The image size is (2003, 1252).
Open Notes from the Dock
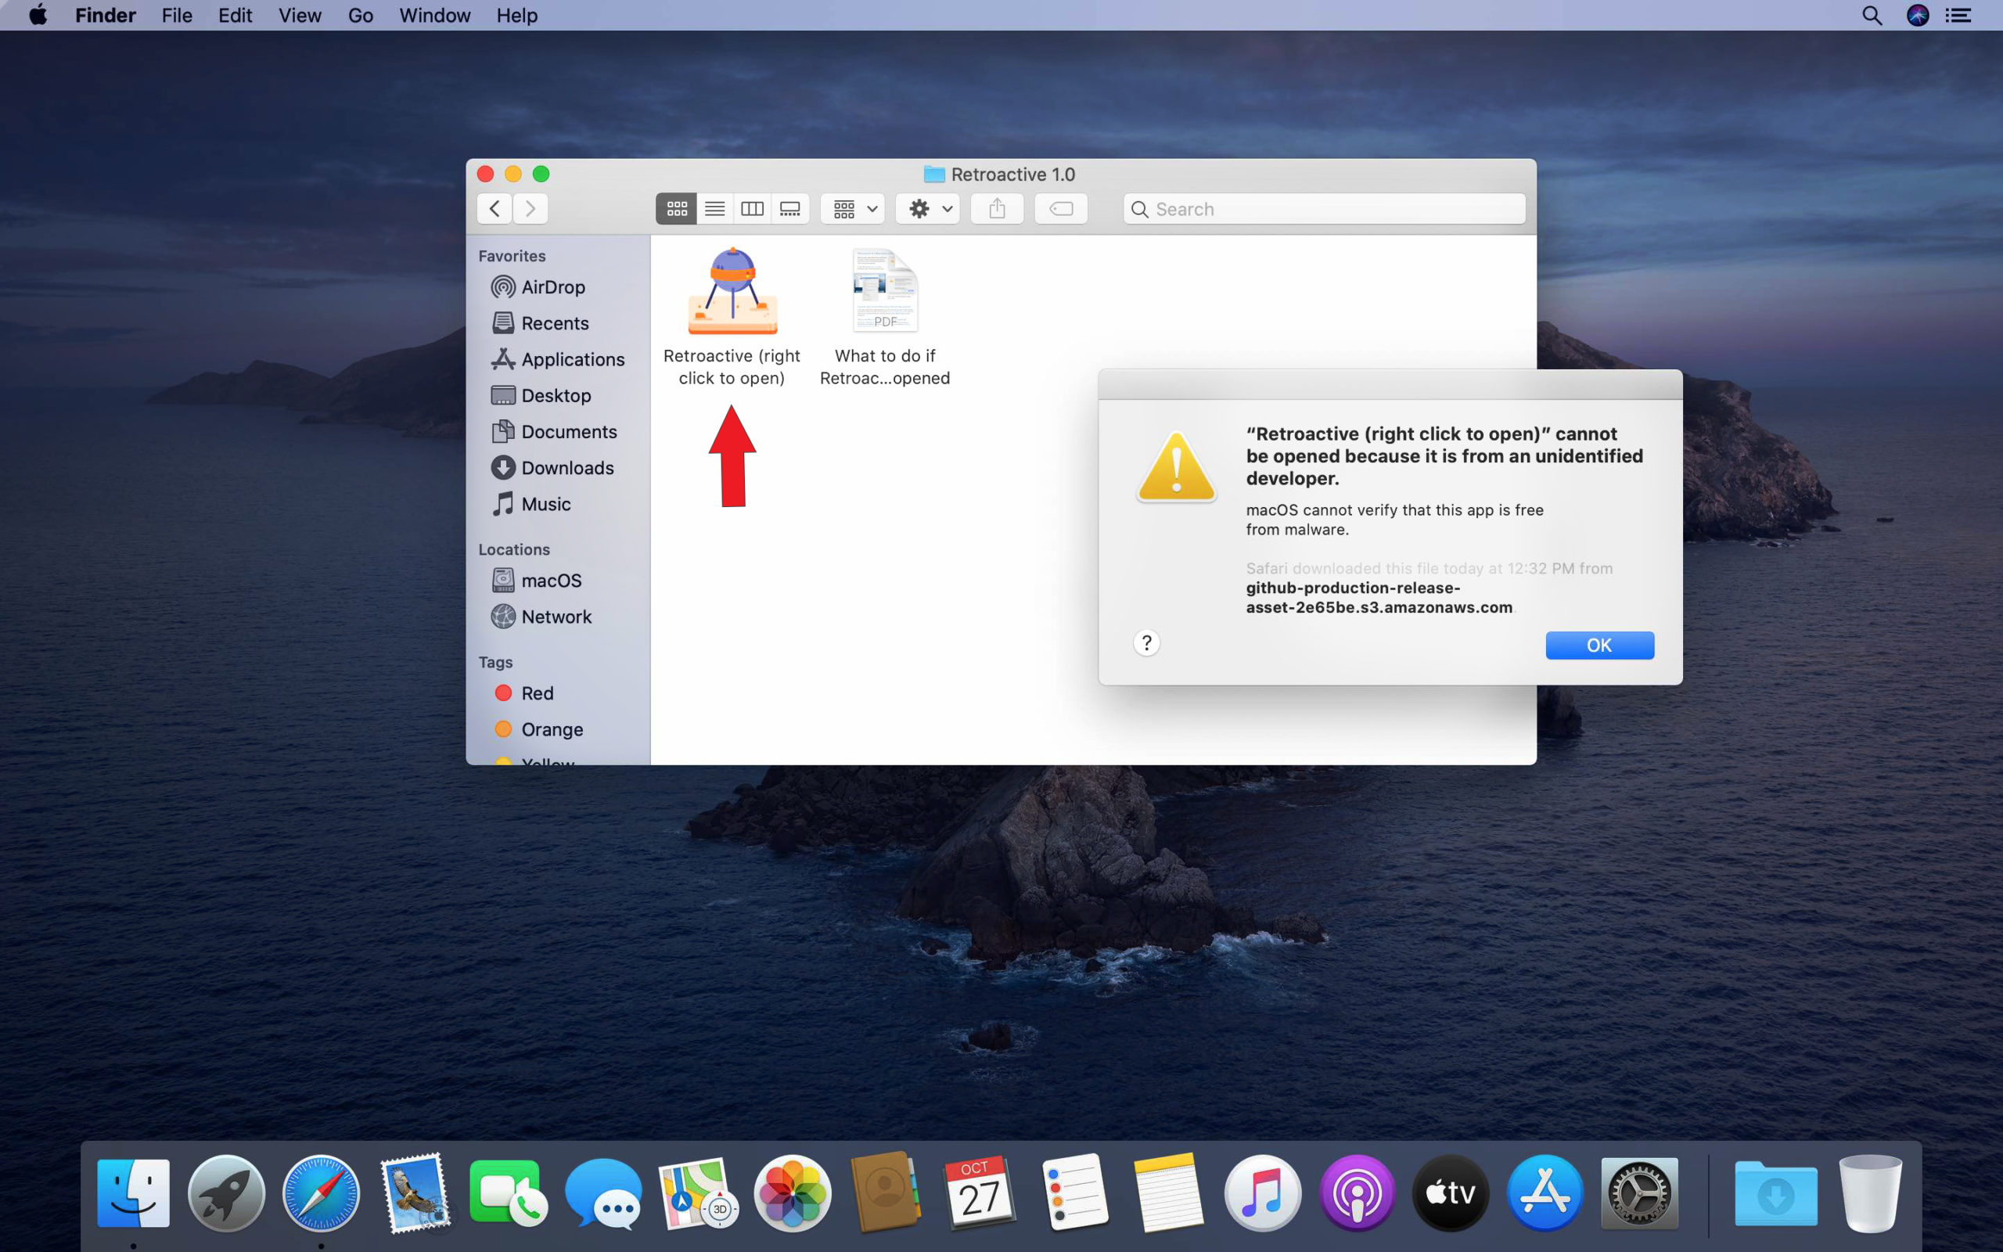click(1168, 1193)
